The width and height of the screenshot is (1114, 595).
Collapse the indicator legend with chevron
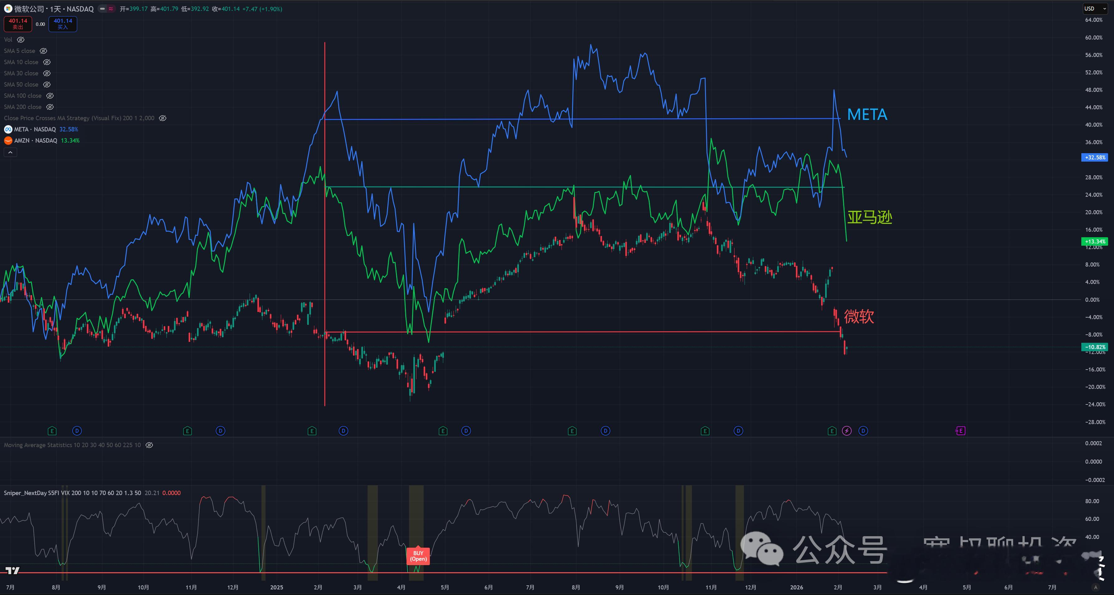pyautogui.click(x=10, y=152)
